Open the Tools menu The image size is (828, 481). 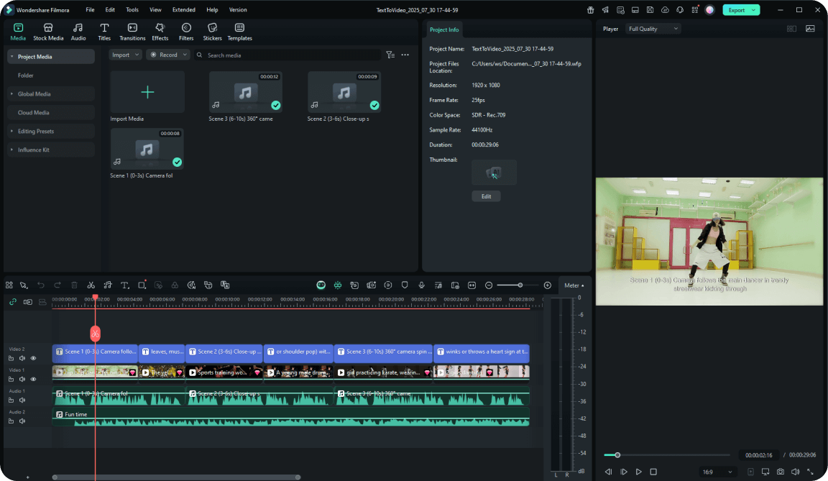132,10
